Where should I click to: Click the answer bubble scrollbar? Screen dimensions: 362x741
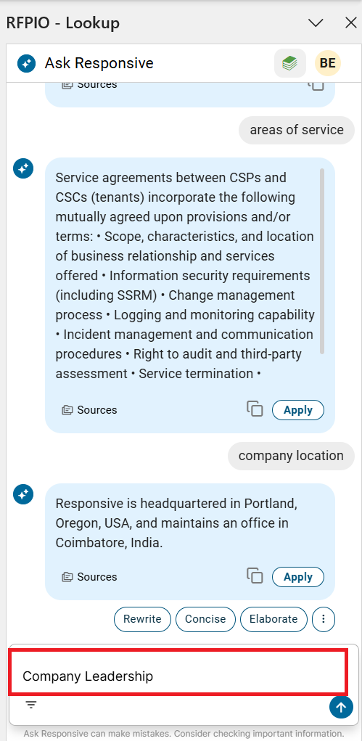[322, 261]
